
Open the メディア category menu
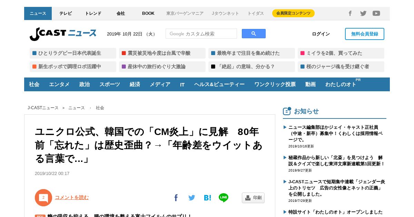[160, 84]
